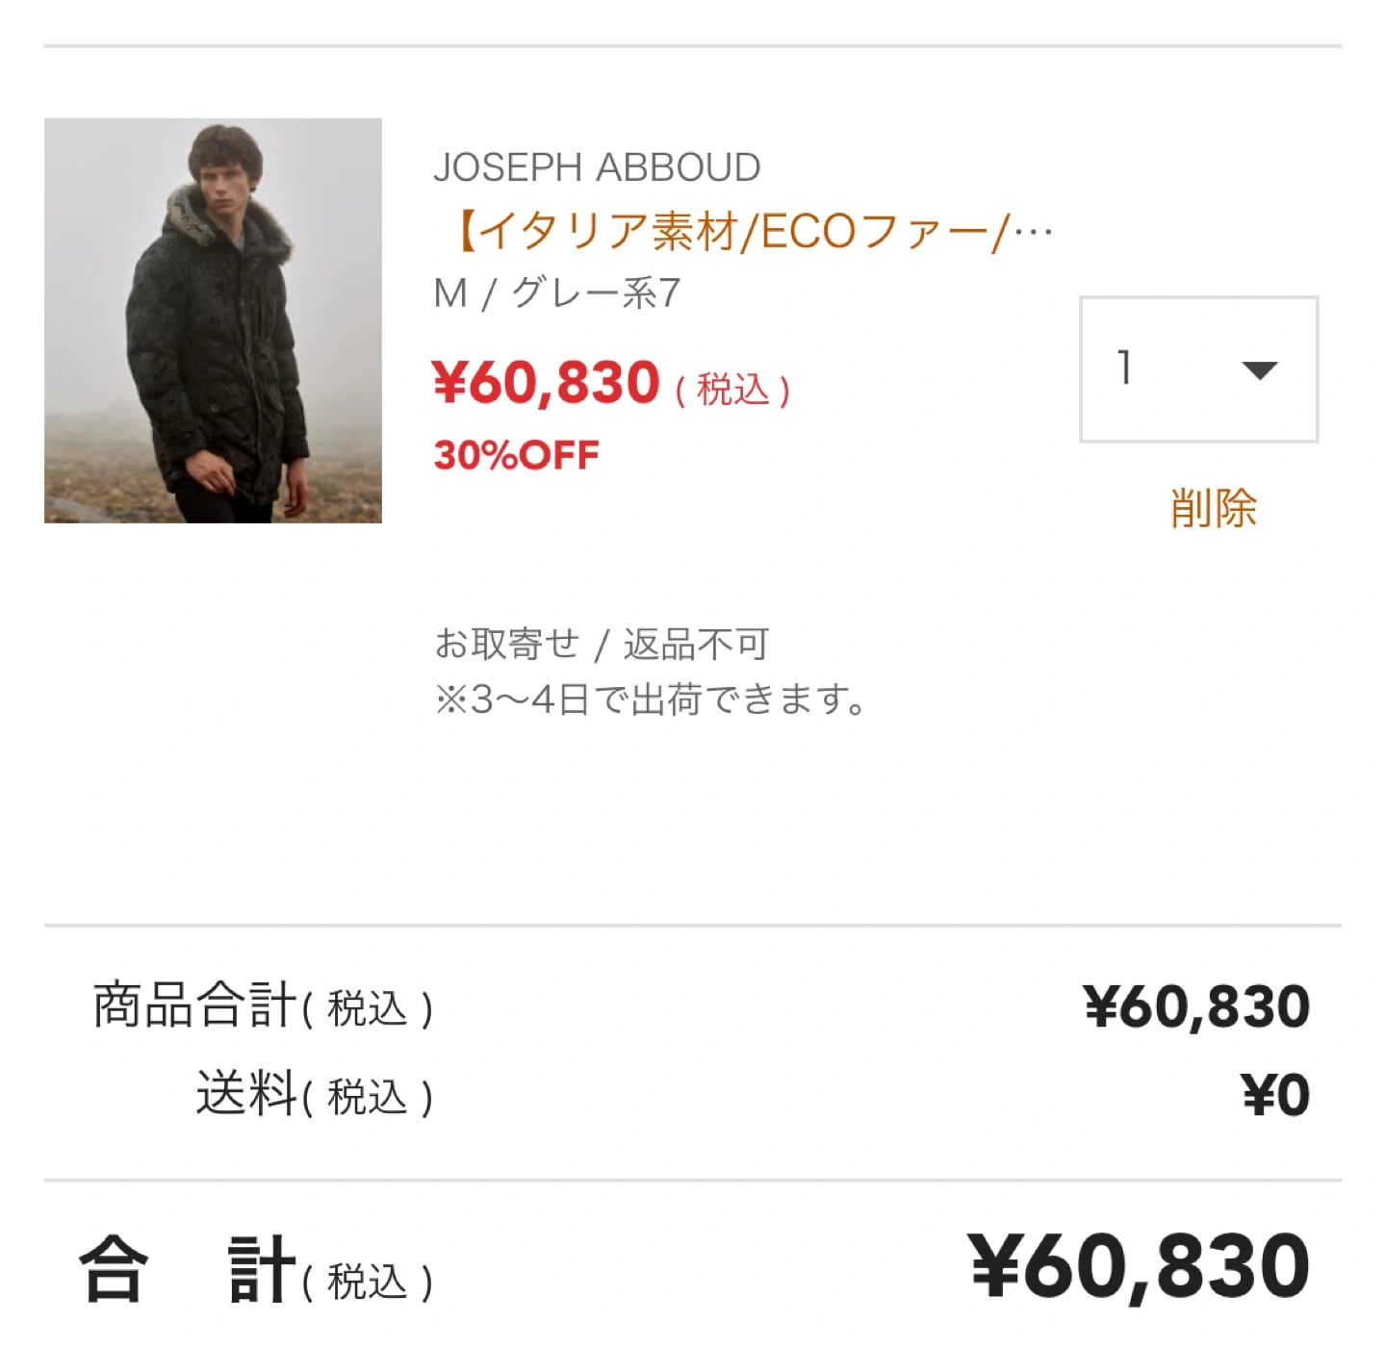Click the お取寄せ / 返品不可 notice
Image resolution: width=1386 pixels, height=1347 pixels.
pyautogui.click(x=602, y=644)
